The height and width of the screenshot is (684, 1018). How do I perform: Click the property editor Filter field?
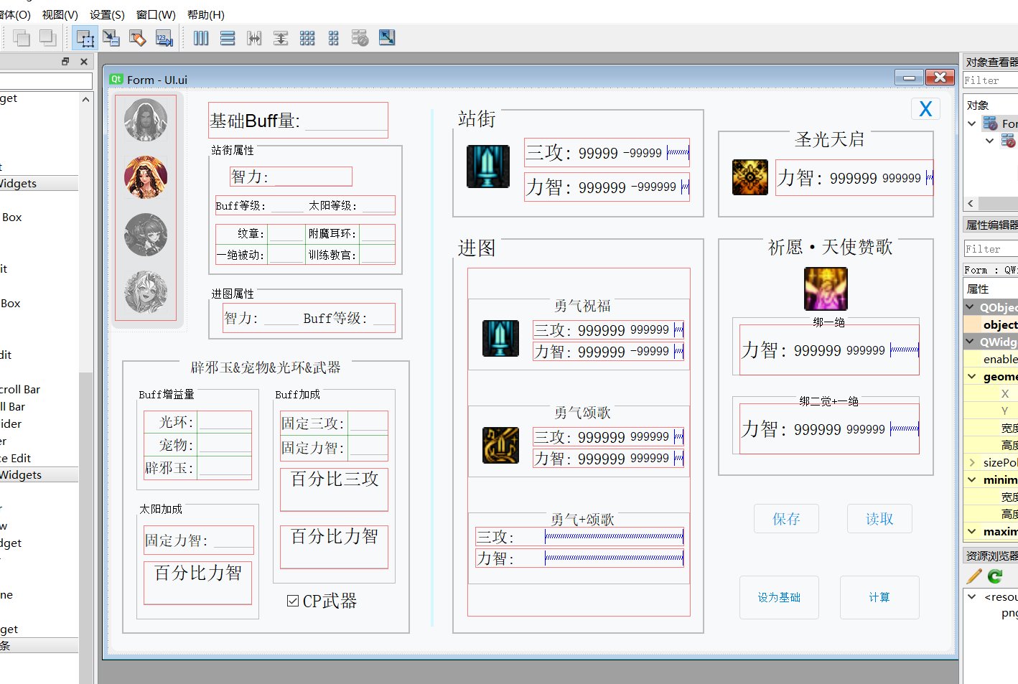pos(991,249)
